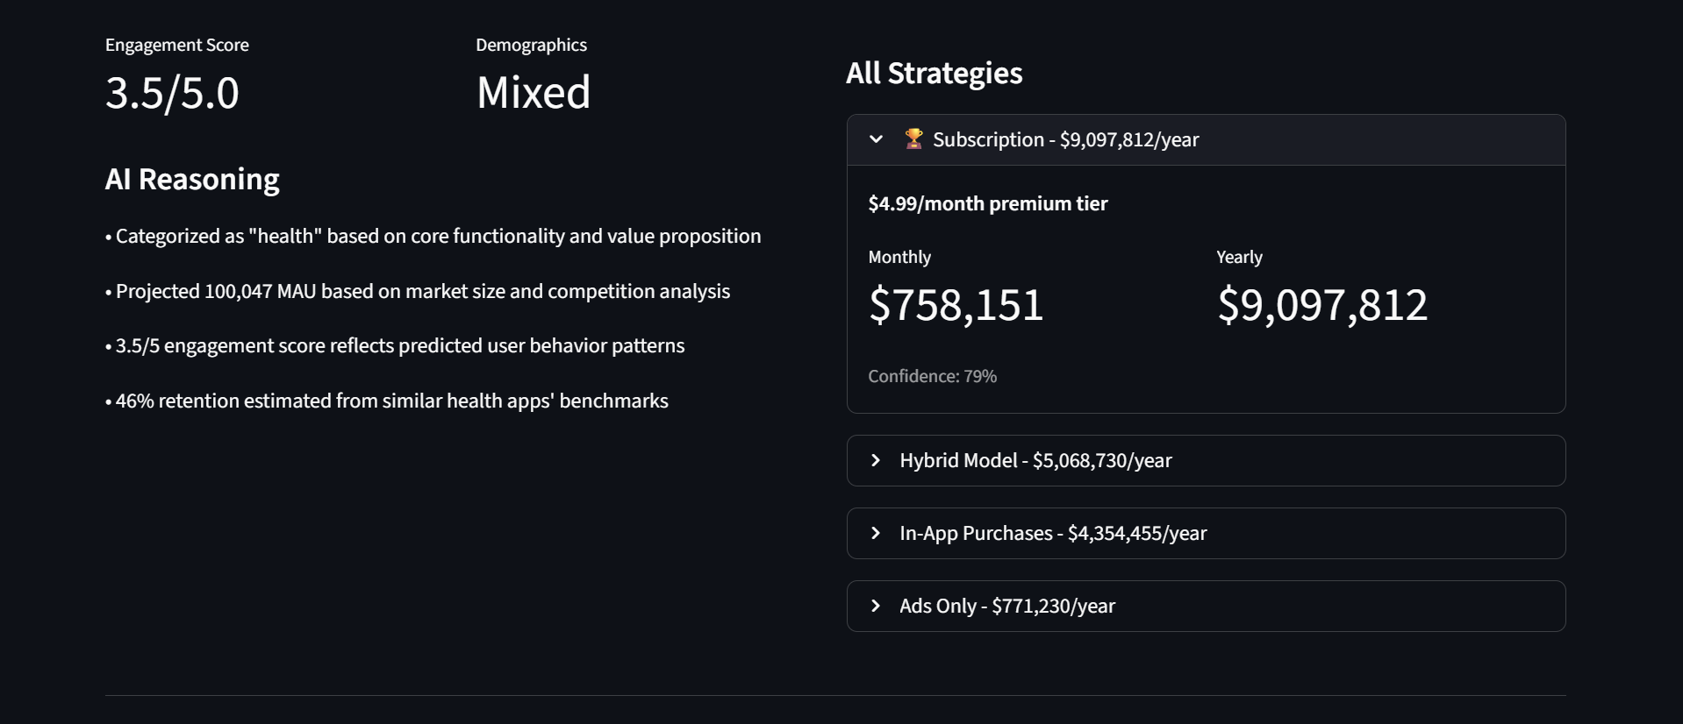Click the $758,151 monthly revenue figure
This screenshot has width=1683, height=724.
956,305
